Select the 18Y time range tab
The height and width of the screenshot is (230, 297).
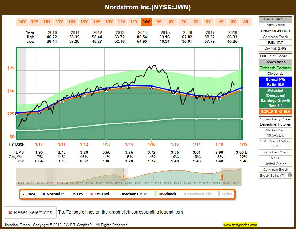coord(47,22)
